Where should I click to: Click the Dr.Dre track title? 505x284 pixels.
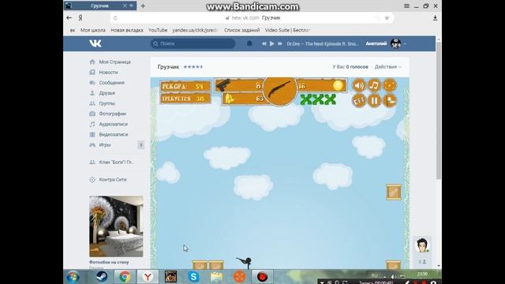click(323, 44)
